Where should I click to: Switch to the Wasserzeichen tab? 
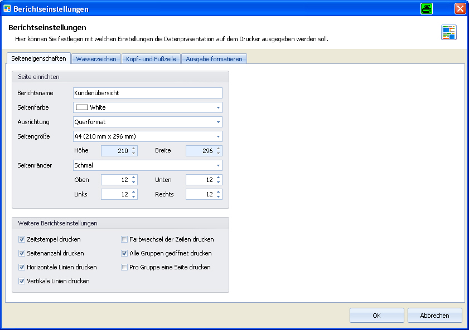pos(96,59)
